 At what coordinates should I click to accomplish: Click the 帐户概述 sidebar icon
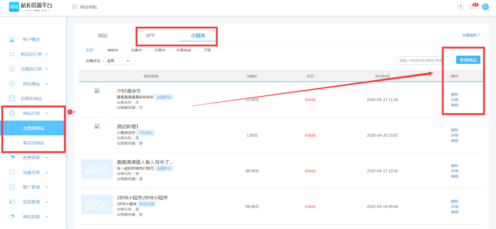[12, 39]
